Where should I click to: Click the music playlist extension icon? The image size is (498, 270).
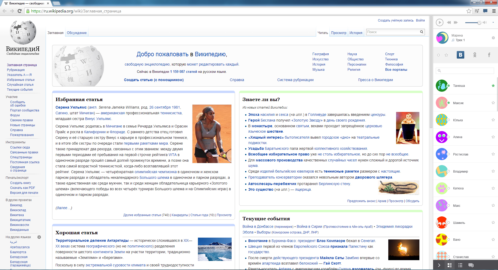coord(477,11)
